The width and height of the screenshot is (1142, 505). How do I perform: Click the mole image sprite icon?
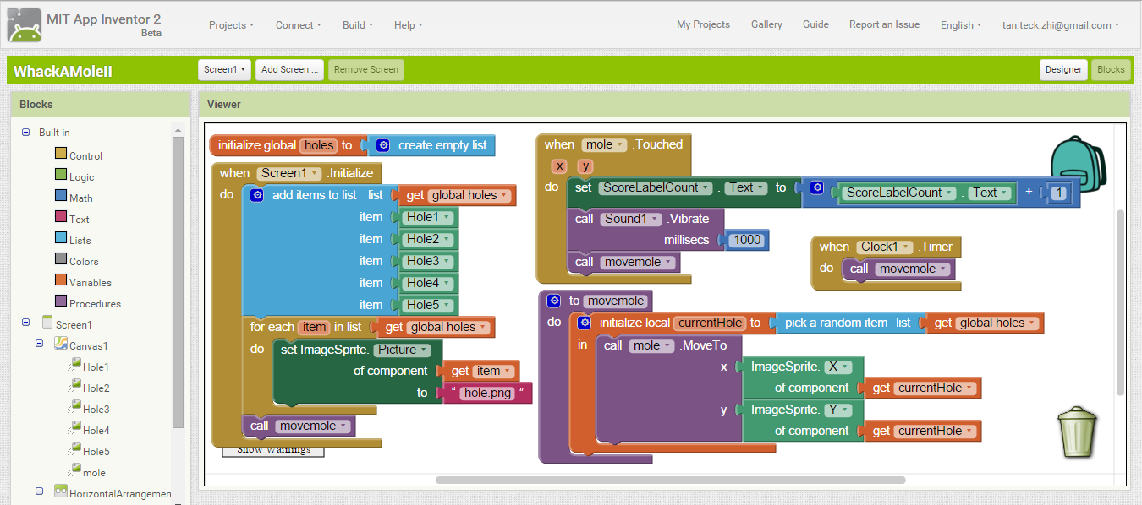[x=74, y=470]
